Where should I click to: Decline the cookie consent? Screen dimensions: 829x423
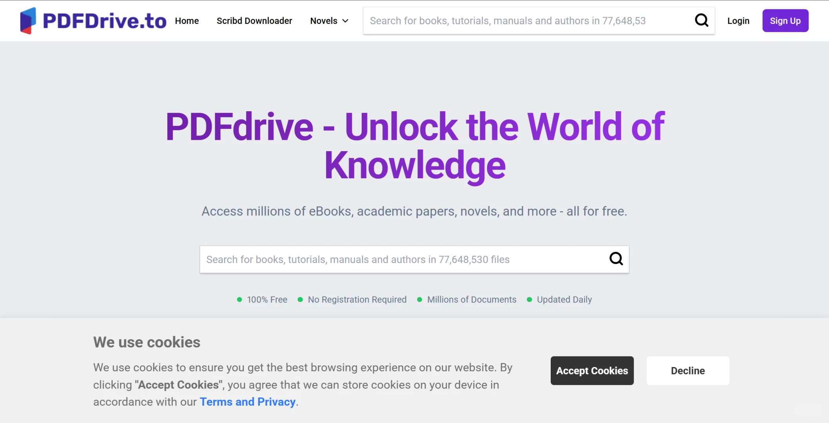pyautogui.click(x=688, y=371)
